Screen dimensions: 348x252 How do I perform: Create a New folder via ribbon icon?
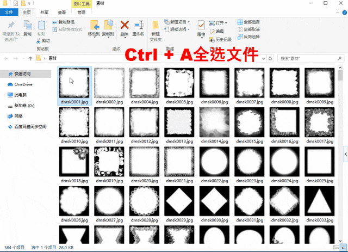click(x=156, y=26)
